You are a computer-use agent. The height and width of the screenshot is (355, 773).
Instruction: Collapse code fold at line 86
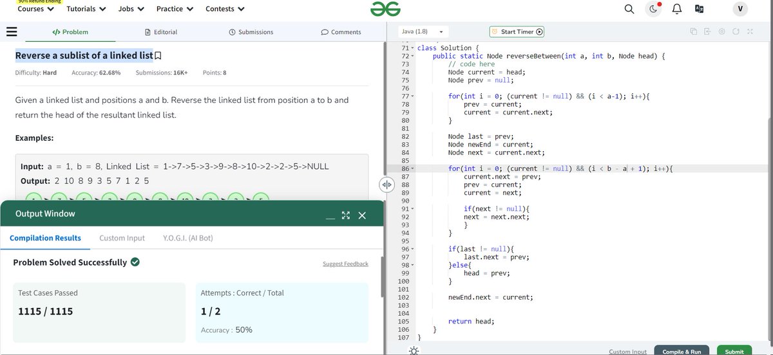(x=413, y=168)
